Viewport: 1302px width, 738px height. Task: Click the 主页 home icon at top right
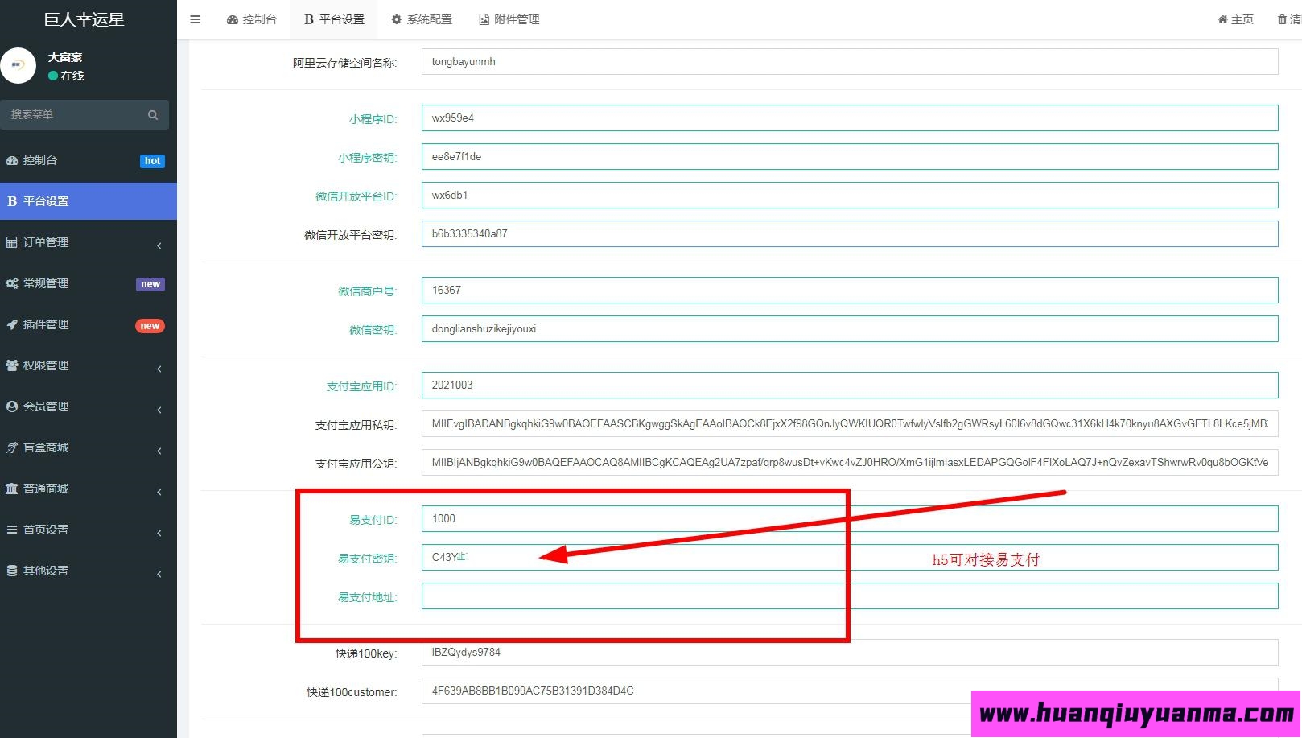1222,19
